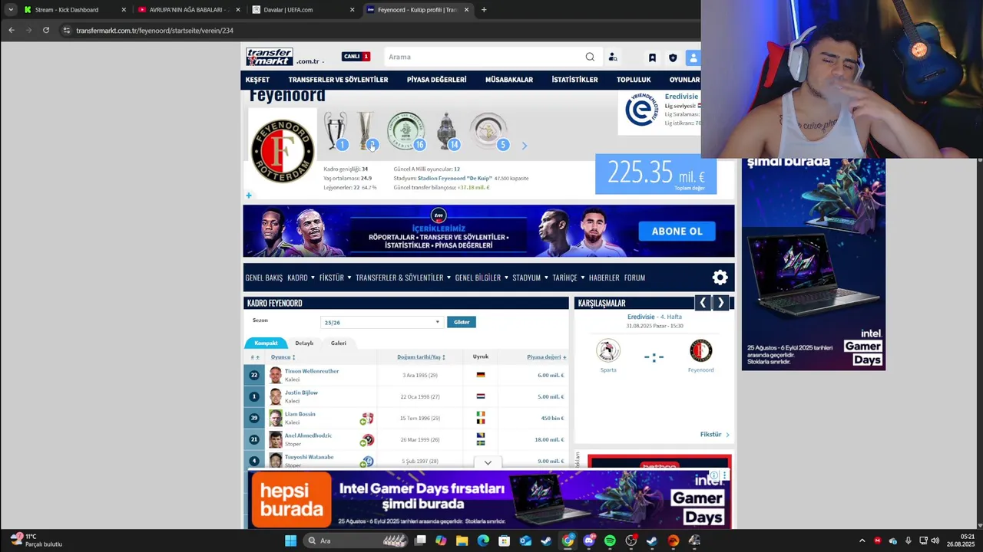Open Spotify from the taskbar

pyautogui.click(x=610, y=540)
